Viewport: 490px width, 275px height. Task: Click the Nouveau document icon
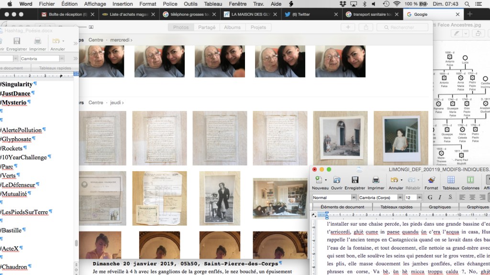click(319, 180)
